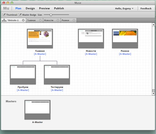This screenshot has height=134, width=156.
Task: Click the Новости page name label
Action: [91, 51]
